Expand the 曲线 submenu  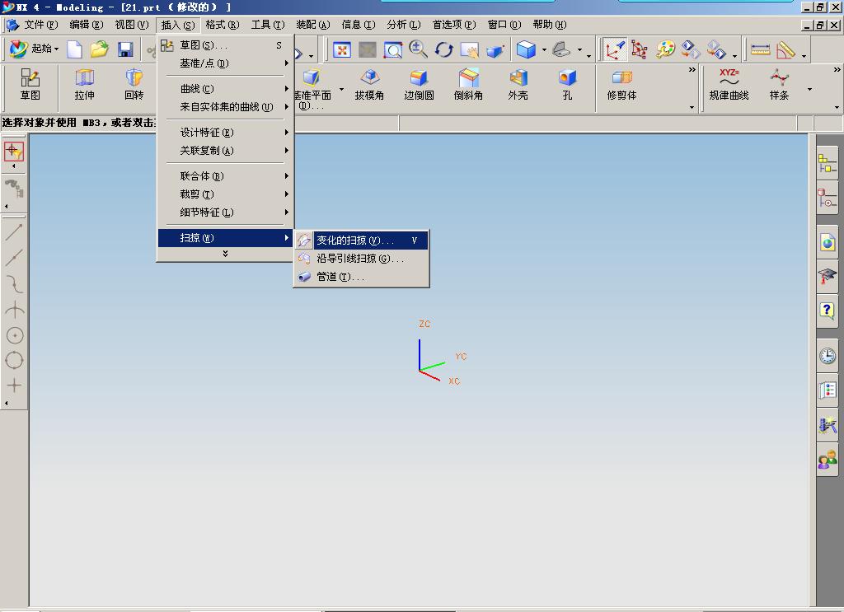tap(225, 88)
